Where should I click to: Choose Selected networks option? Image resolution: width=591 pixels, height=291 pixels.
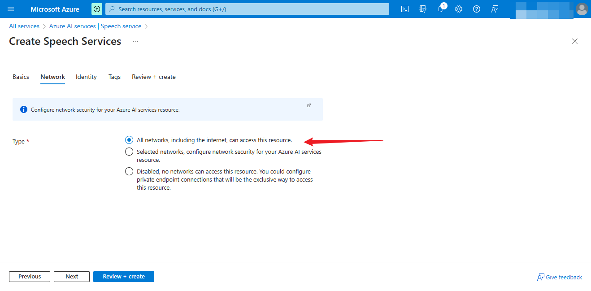[x=129, y=152]
